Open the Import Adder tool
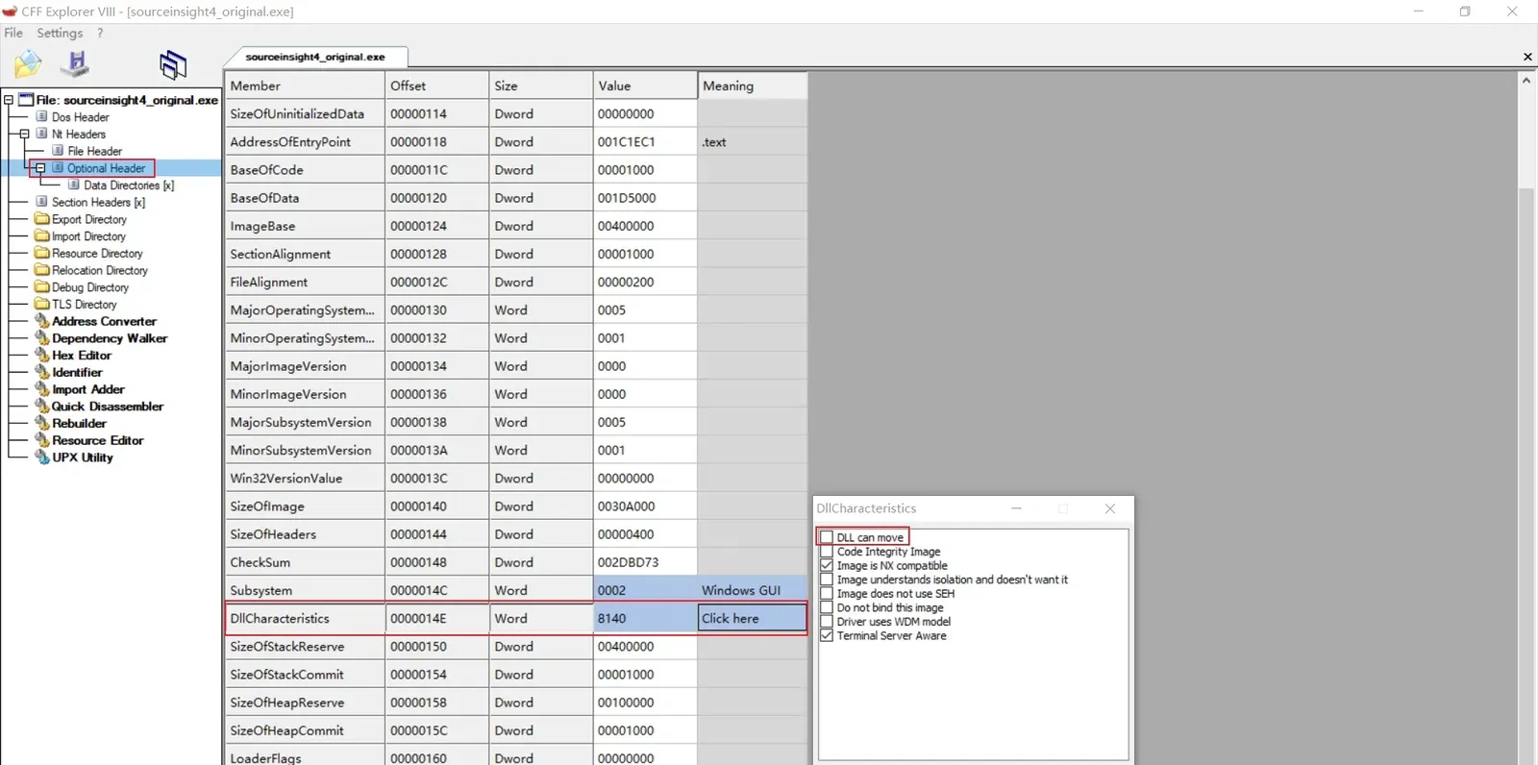This screenshot has width=1538, height=765. pyautogui.click(x=88, y=389)
